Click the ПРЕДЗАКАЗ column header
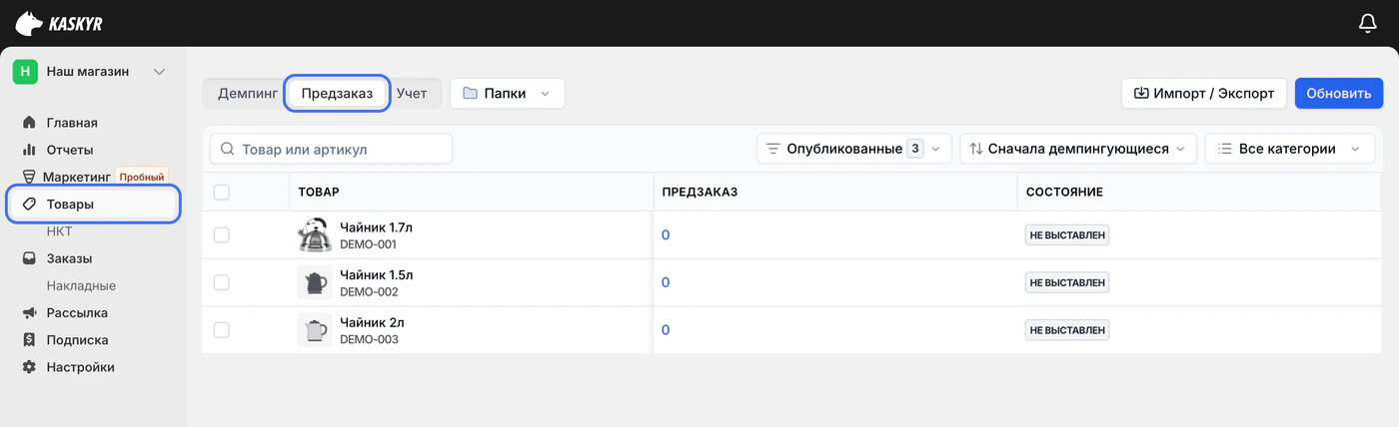The height and width of the screenshot is (427, 1399). [699, 192]
